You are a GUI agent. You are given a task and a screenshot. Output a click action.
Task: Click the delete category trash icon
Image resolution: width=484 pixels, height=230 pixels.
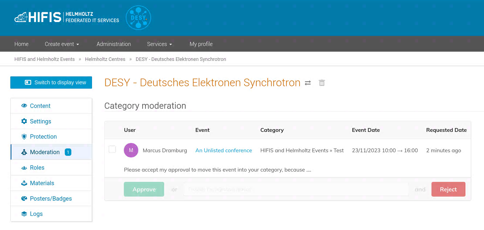322,83
